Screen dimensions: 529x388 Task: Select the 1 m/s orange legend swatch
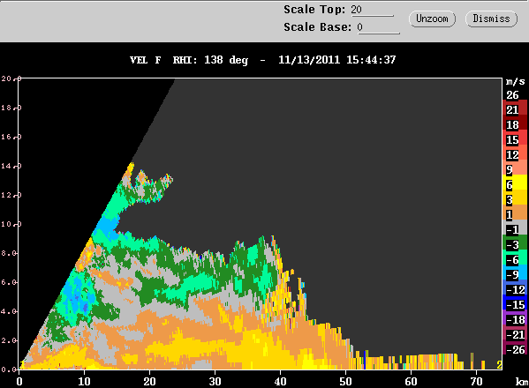[515, 213]
